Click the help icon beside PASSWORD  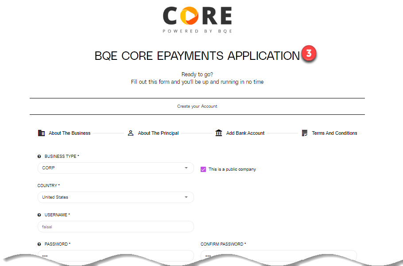pyautogui.click(x=39, y=244)
